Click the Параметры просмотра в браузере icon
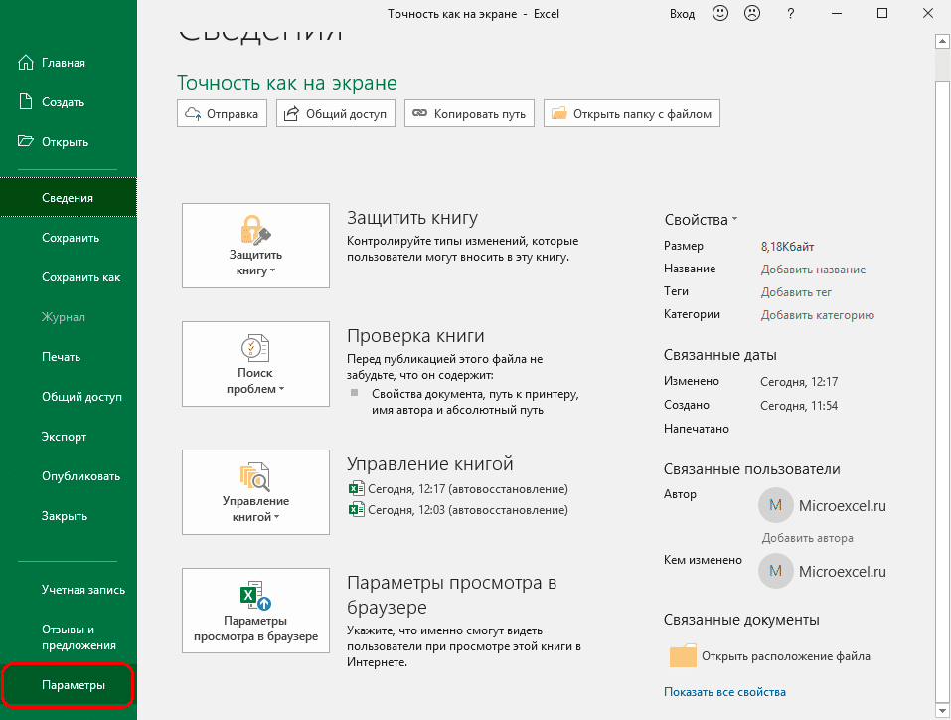This screenshot has height=720, width=951. click(x=255, y=597)
